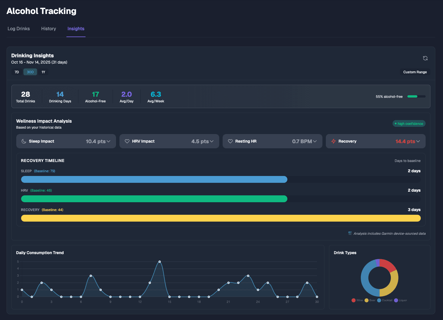Switch to the History tab
The height and width of the screenshot is (320, 443).
coord(48,29)
